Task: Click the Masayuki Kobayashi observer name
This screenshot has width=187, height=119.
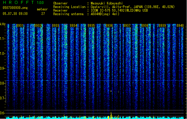Action: pos(107,3)
